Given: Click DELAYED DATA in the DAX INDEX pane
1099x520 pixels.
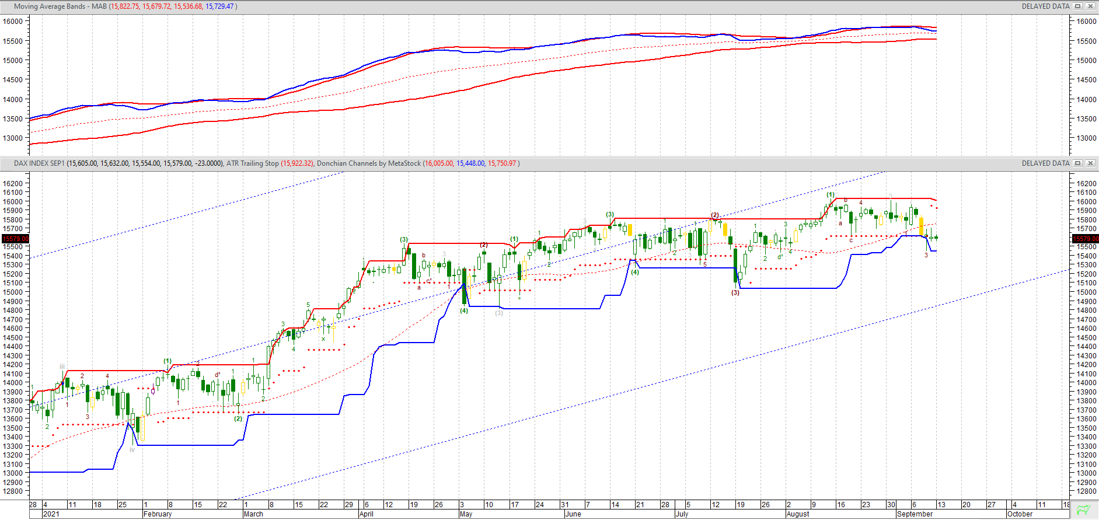Looking at the screenshot, I should click(x=1046, y=163).
